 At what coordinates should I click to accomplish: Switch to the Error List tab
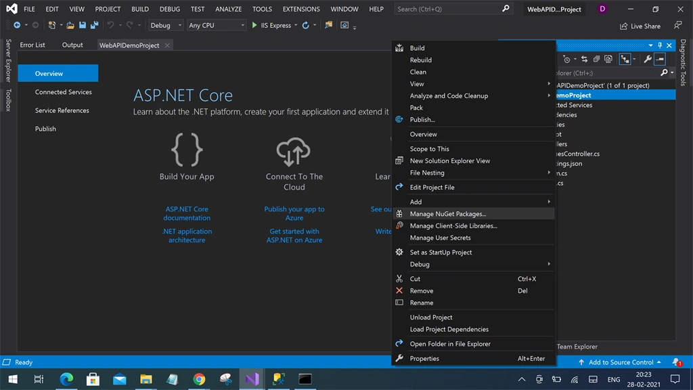(32, 45)
